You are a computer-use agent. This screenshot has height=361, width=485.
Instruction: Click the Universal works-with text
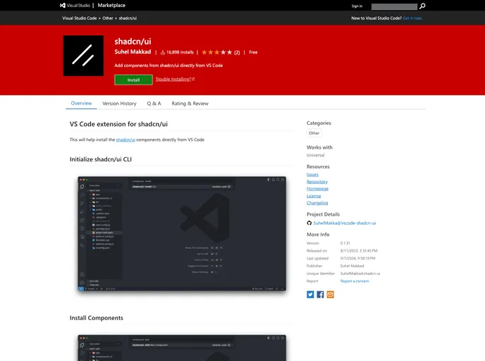316,155
